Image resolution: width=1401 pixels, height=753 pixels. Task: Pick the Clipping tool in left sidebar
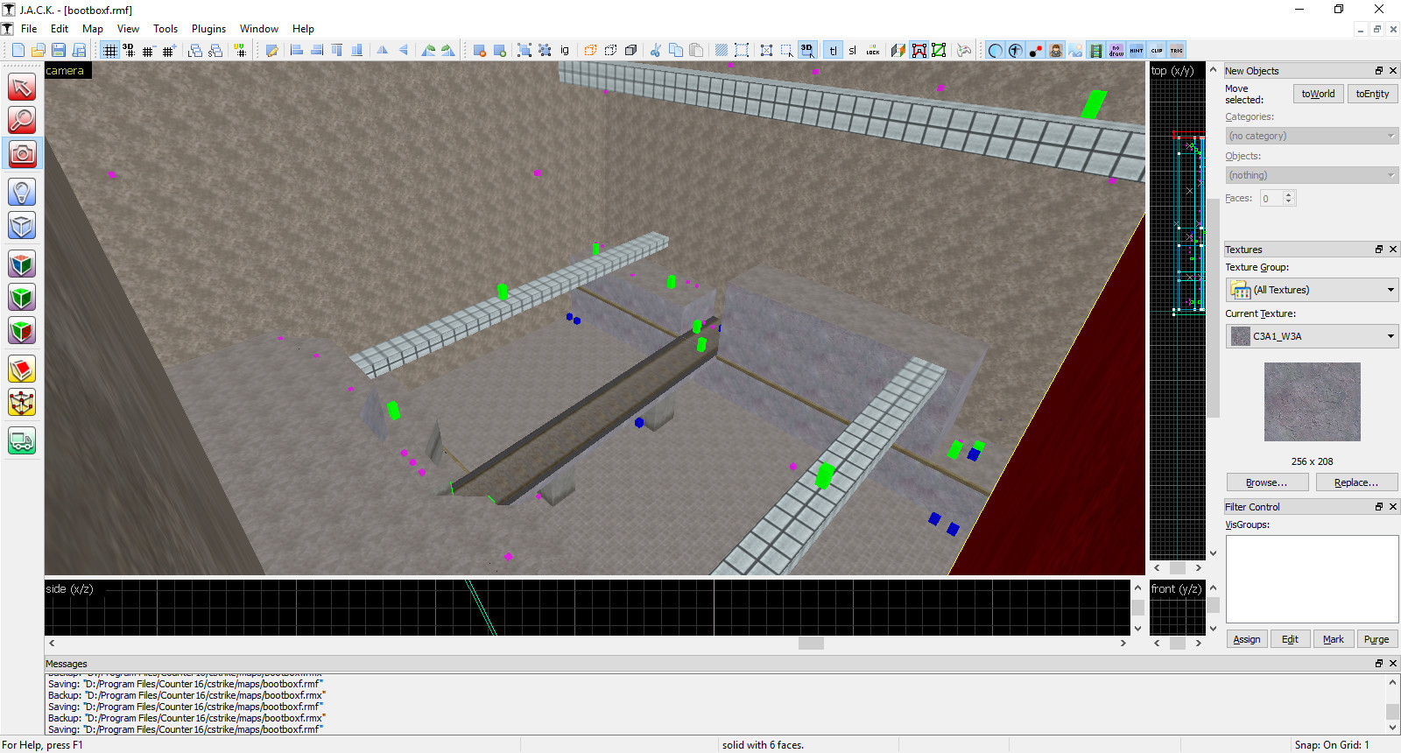tap(22, 369)
